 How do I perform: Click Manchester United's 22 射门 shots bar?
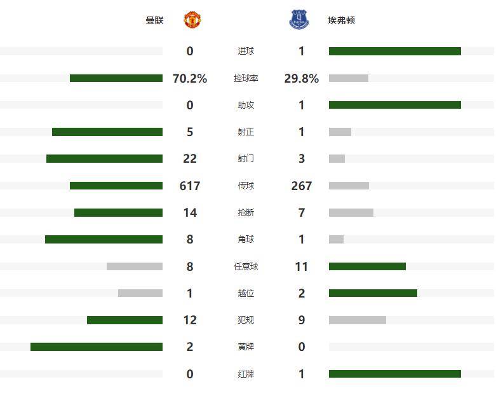(104, 158)
